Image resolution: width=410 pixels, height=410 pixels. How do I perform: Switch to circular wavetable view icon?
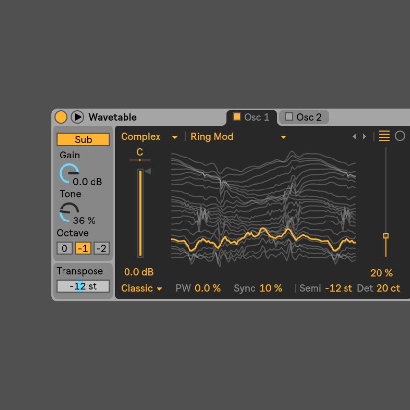coord(400,136)
